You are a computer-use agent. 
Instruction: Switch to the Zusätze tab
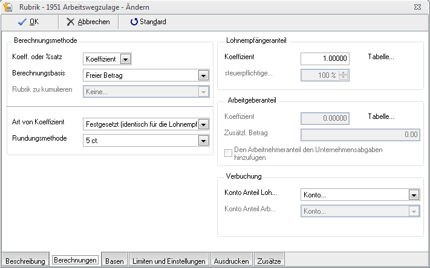[x=269, y=261]
